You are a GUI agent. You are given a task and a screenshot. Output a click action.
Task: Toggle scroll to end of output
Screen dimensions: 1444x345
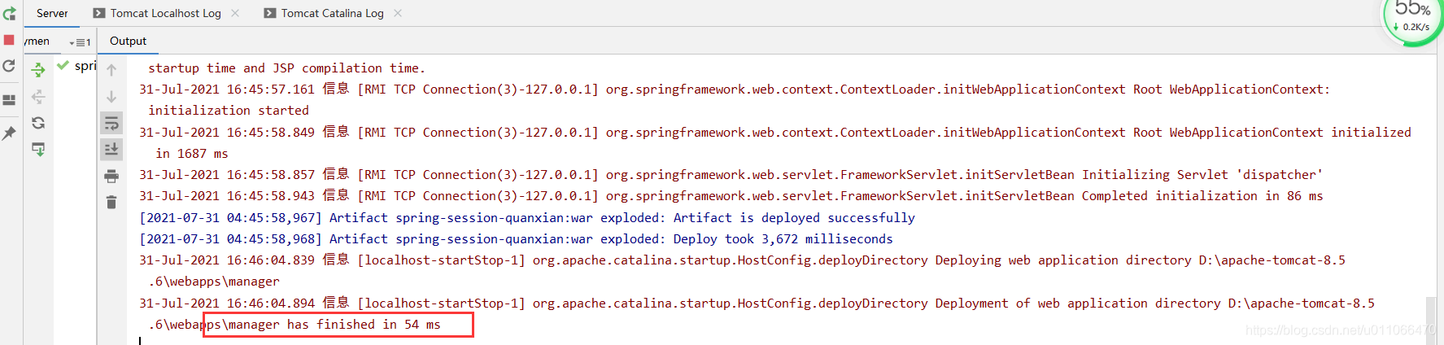click(x=111, y=149)
